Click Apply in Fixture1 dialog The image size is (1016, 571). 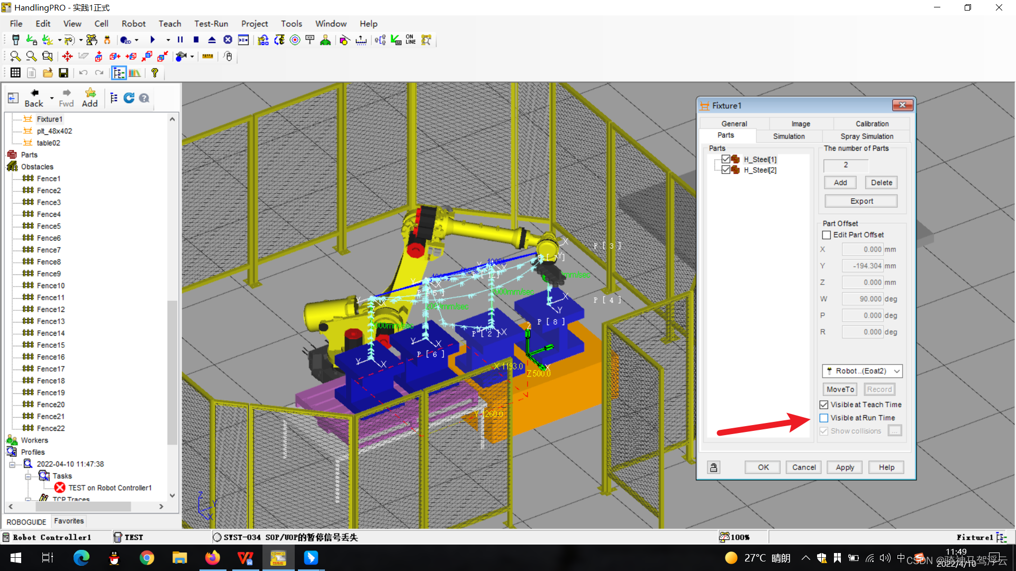click(x=845, y=467)
